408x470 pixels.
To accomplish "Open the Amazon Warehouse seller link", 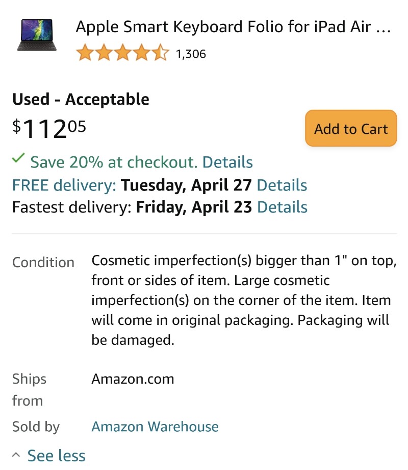I will point(155,427).
